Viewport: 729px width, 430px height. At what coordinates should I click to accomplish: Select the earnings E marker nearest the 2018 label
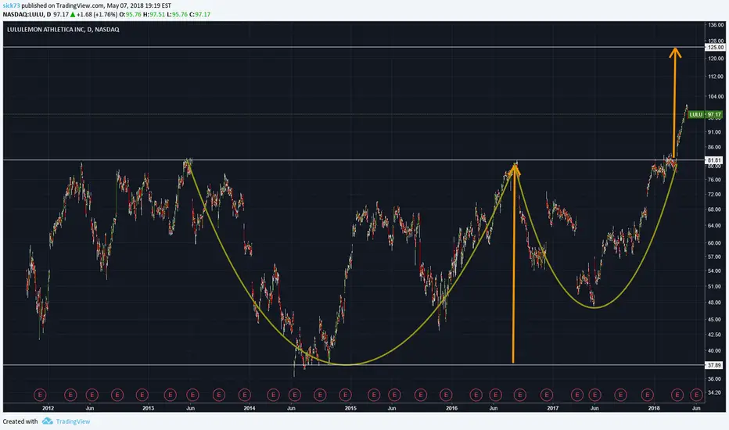(647, 395)
